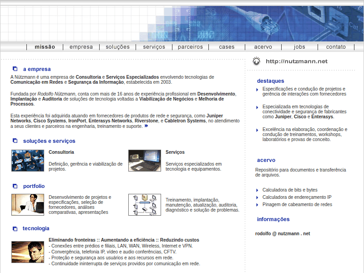Click arrow bullet beside 'Calculadora de endereçamento IP'

click(x=257, y=197)
